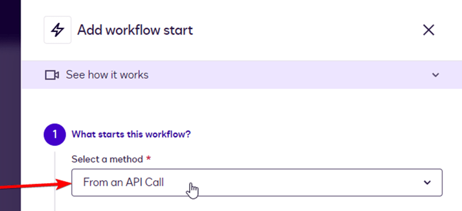Click the red required asterisk
The image size is (462, 211).
click(148, 159)
